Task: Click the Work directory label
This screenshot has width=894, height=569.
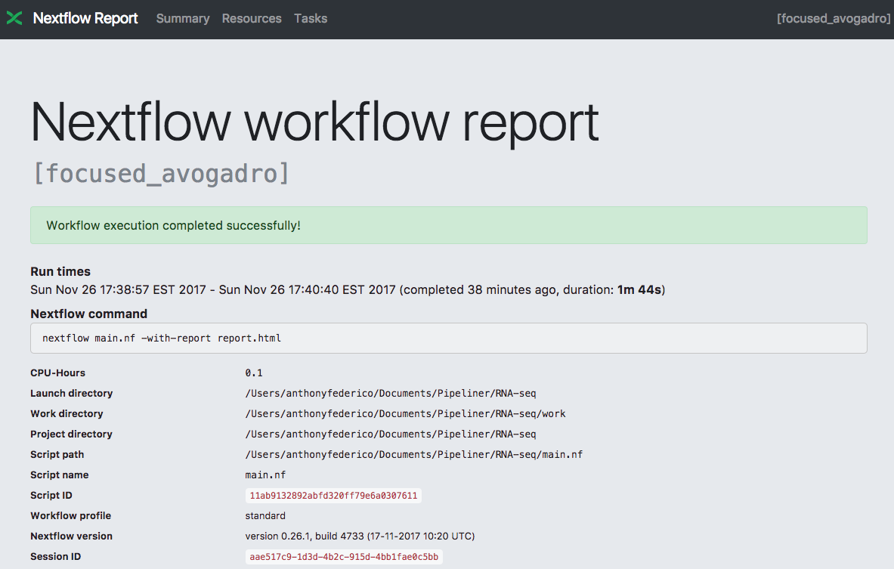Action: tap(67, 414)
